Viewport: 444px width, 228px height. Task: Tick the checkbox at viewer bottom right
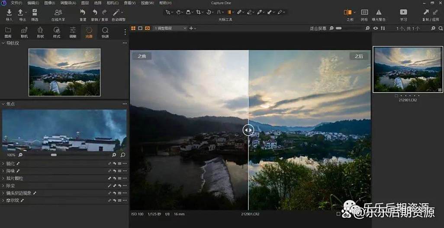point(338,214)
